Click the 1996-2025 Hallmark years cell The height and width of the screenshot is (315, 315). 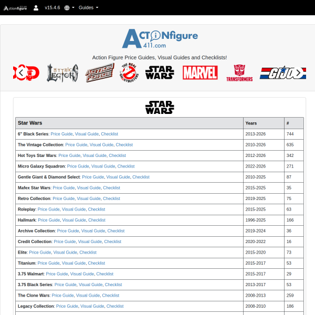264,220
